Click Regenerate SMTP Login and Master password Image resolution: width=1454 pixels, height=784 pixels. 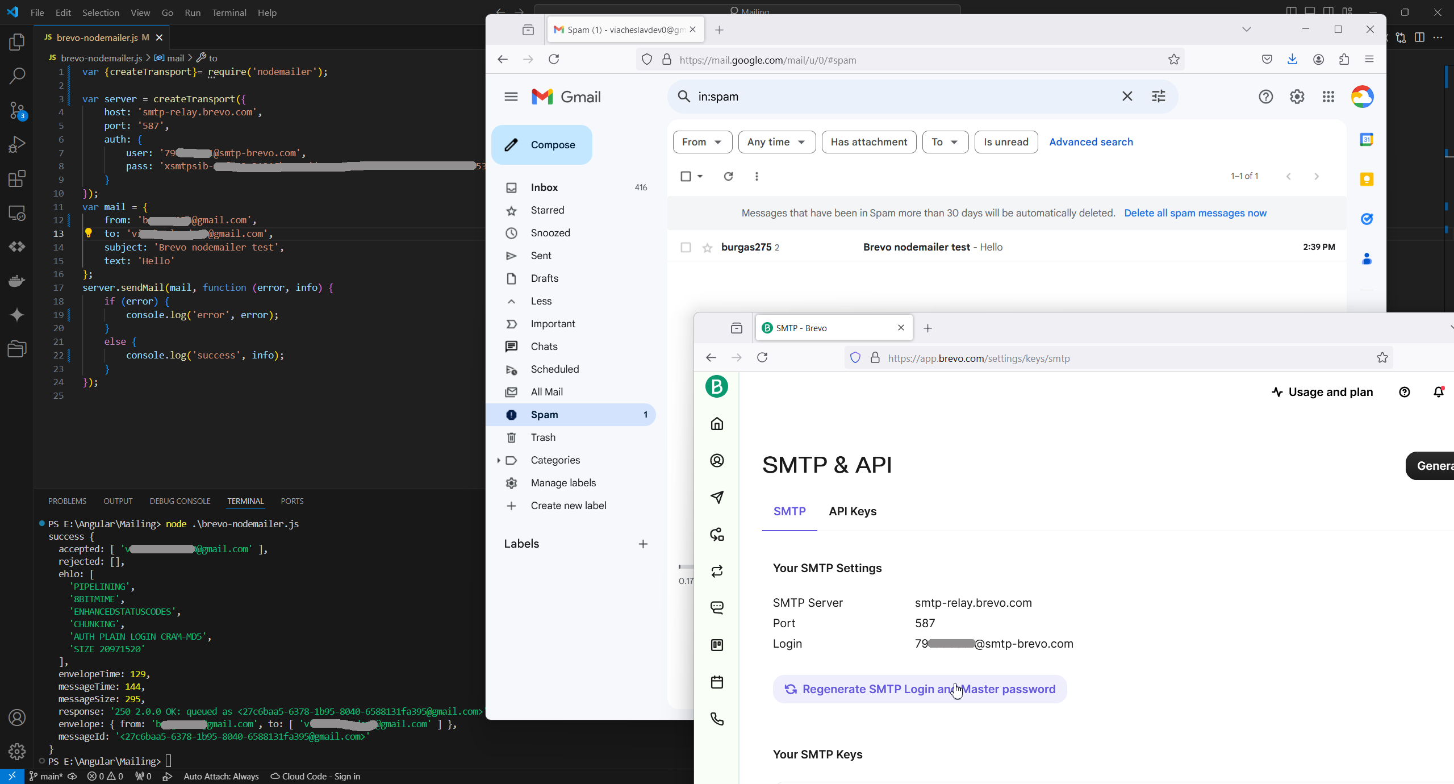coord(920,689)
